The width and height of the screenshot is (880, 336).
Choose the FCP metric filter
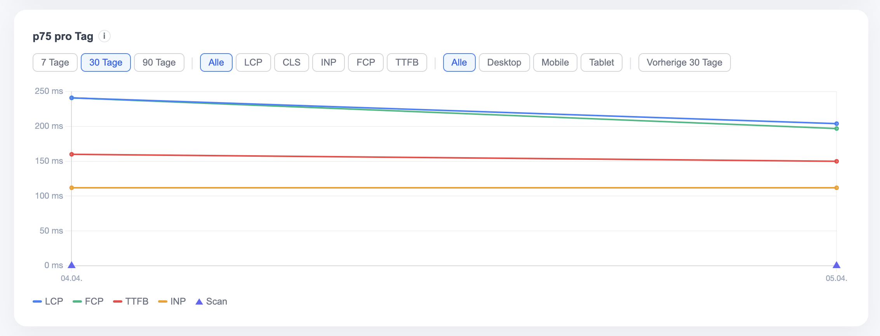tap(366, 62)
